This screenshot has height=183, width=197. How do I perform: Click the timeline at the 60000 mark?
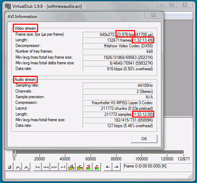[91, 152]
